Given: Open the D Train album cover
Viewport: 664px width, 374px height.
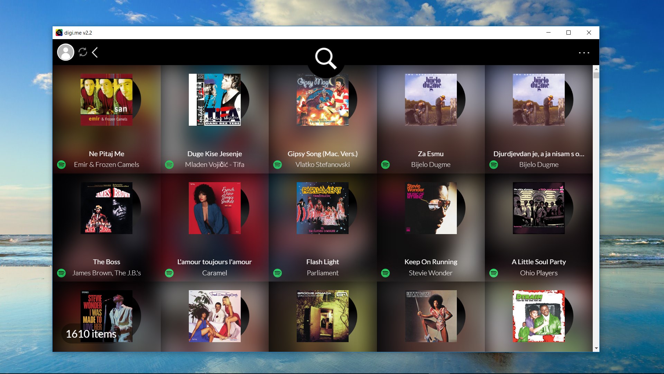Looking at the screenshot, I should point(539,316).
